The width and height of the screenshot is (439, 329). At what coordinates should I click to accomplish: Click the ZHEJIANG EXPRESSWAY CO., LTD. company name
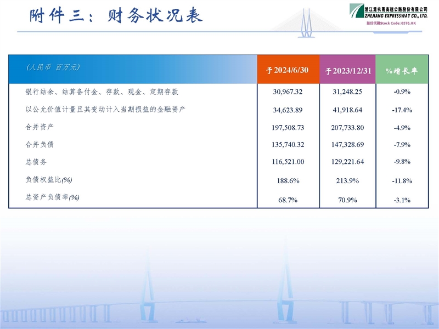396,16
